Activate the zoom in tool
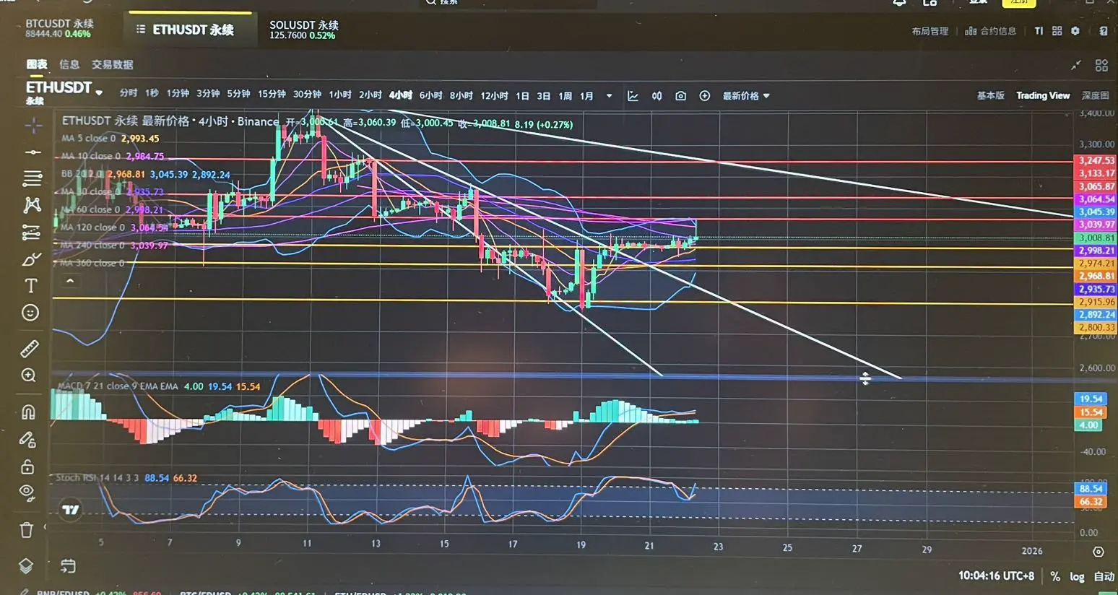 tap(29, 375)
